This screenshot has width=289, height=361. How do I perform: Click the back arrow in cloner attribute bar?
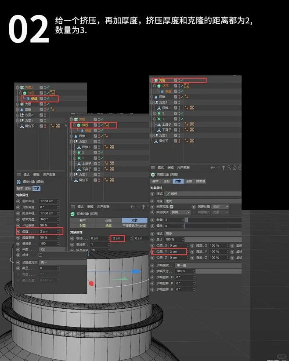(x=213, y=168)
